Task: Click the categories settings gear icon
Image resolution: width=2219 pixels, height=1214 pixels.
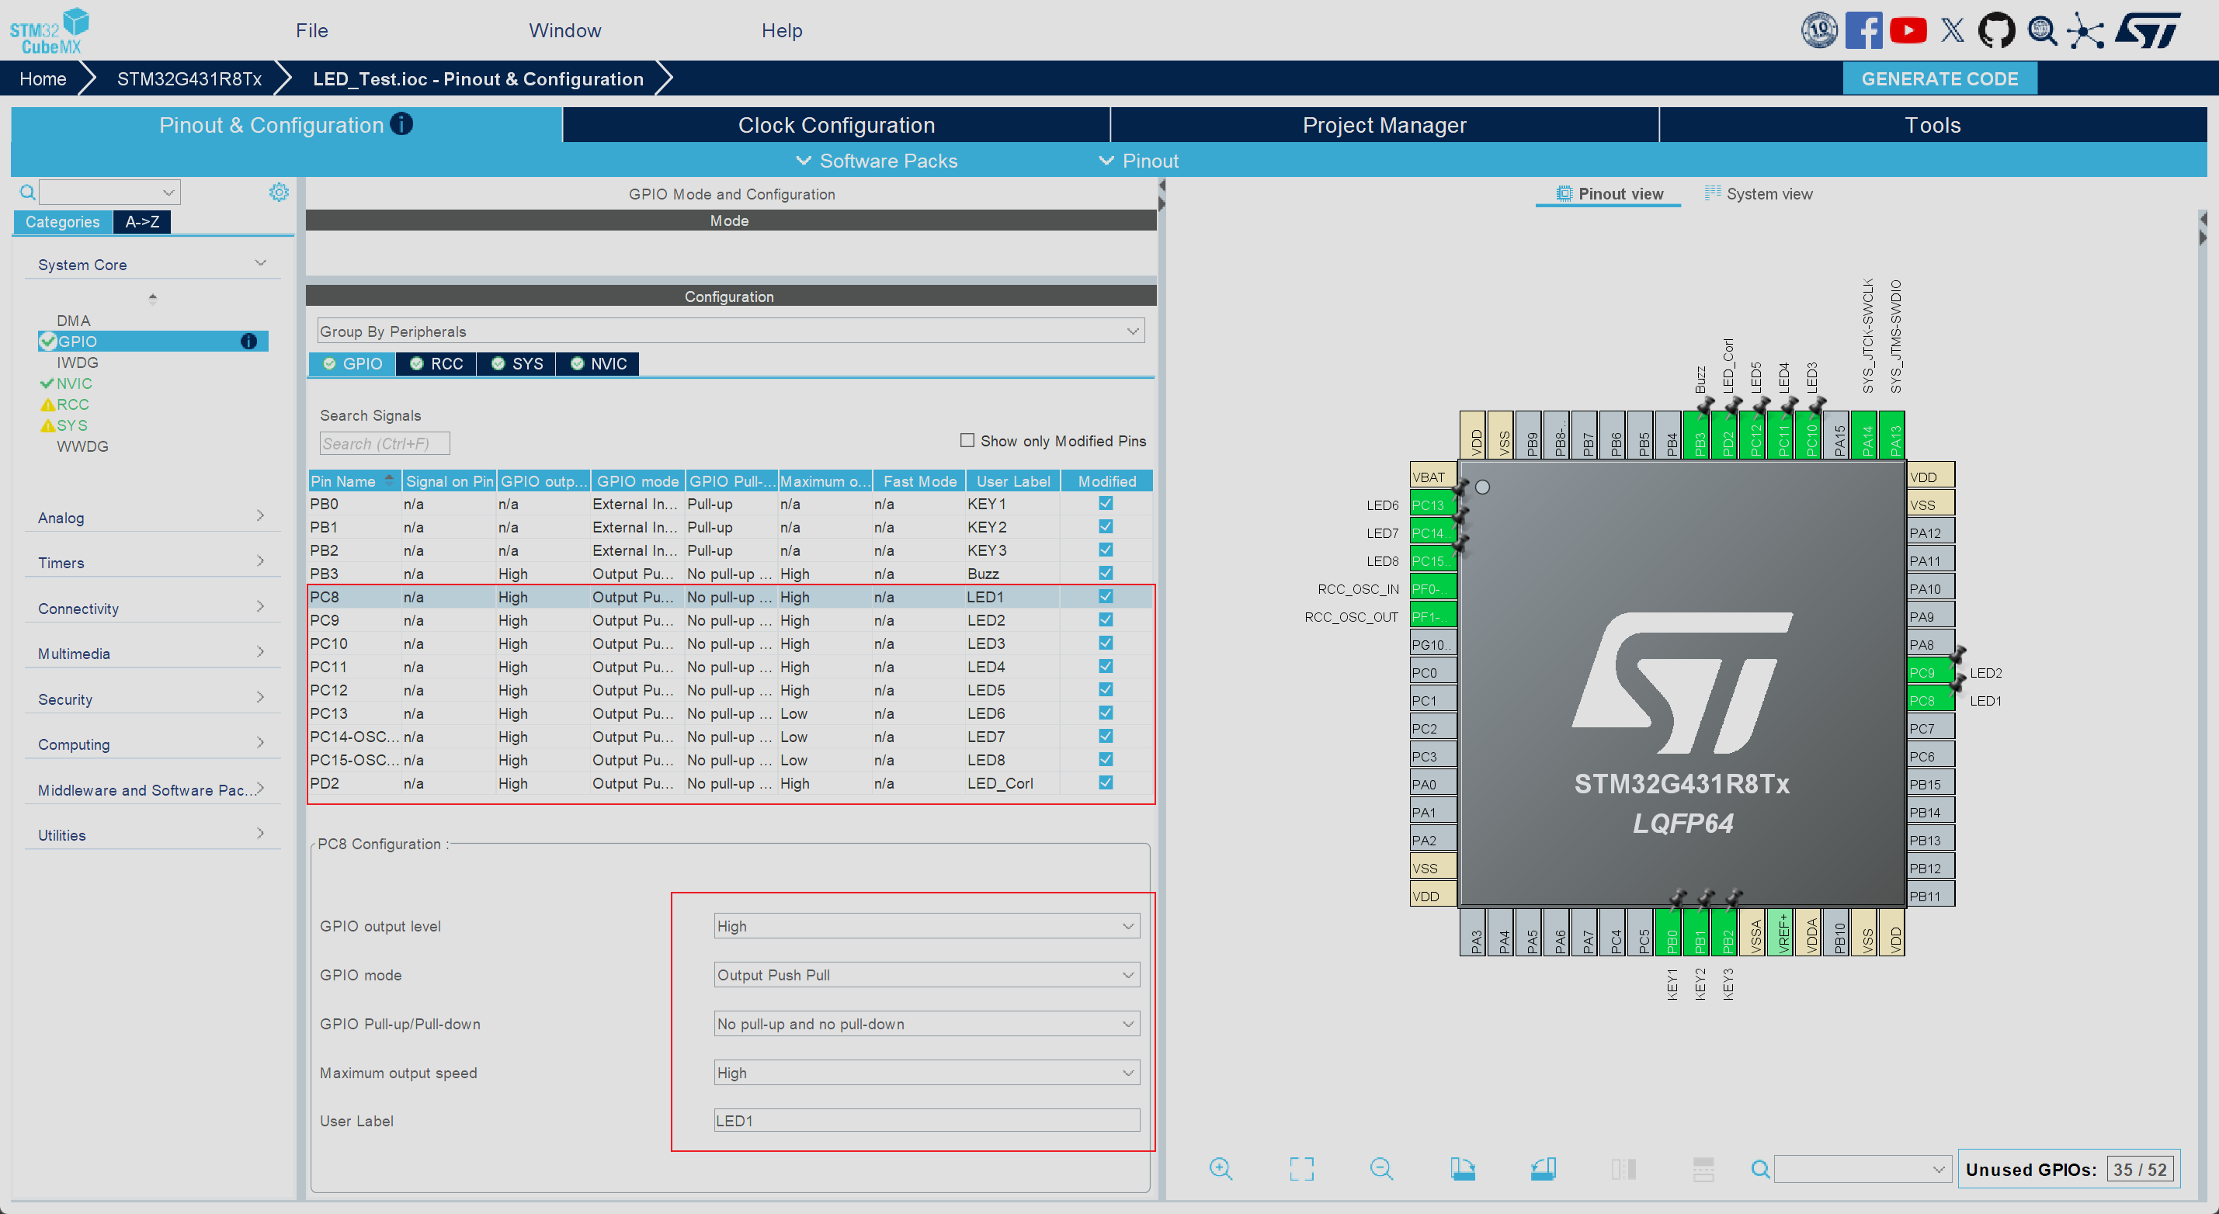Action: (x=278, y=192)
